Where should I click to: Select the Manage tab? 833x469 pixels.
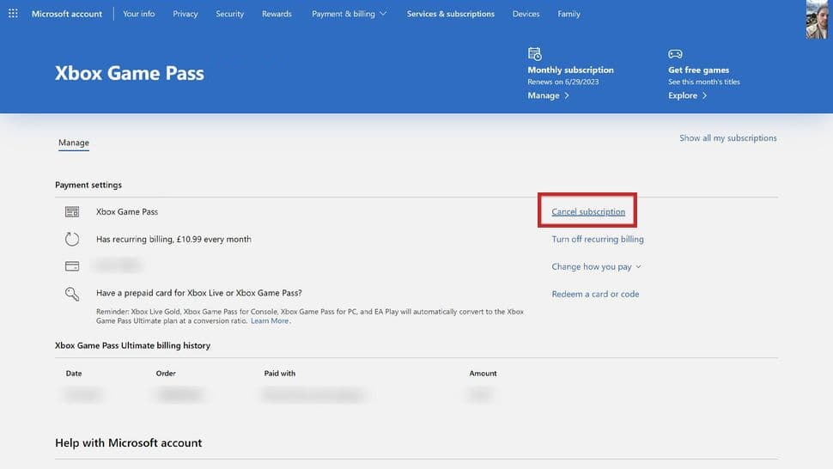74,143
